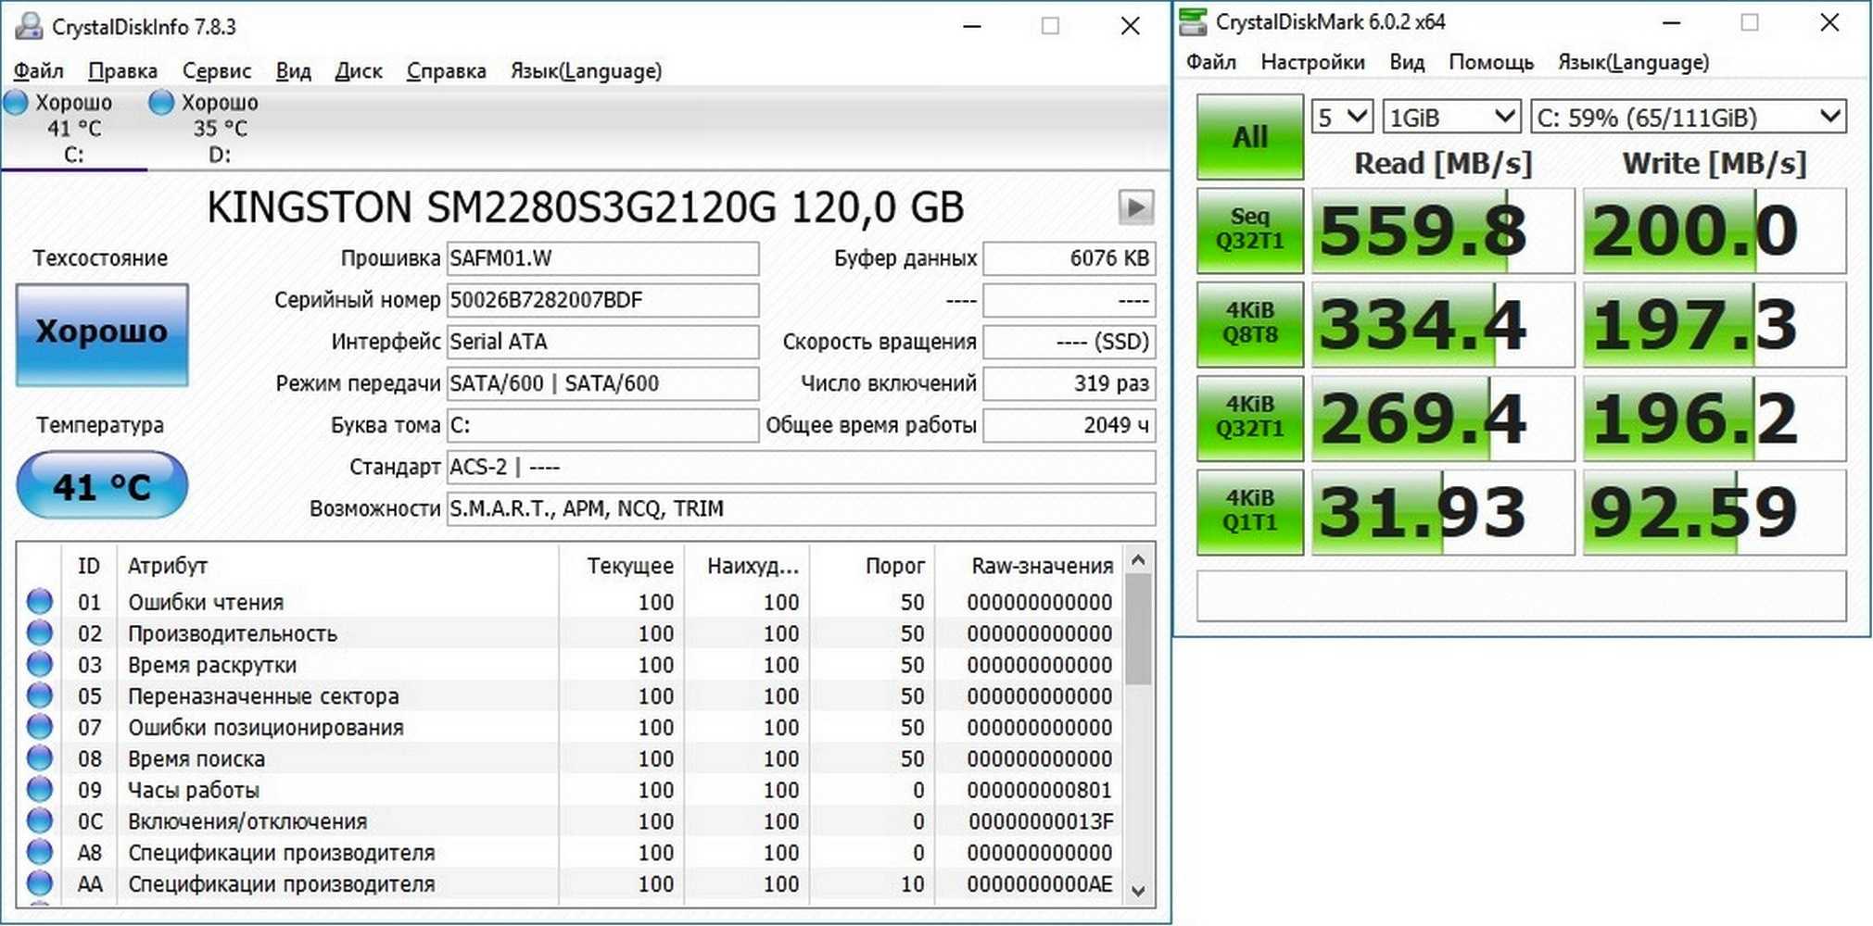The width and height of the screenshot is (1873, 926).
Task: Select drive D: status orb
Action: click(x=161, y=103)
